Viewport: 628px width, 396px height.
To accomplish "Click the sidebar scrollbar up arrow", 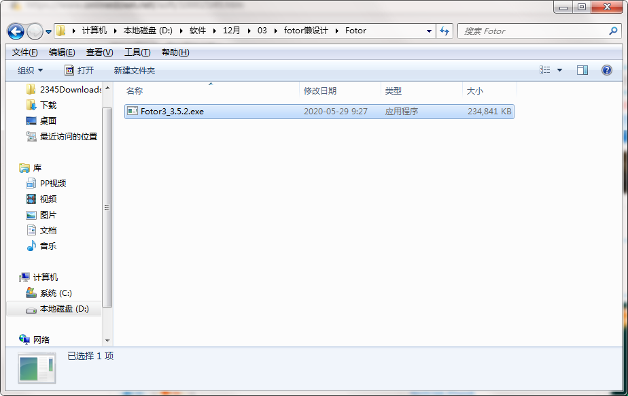I will (107, 87).
